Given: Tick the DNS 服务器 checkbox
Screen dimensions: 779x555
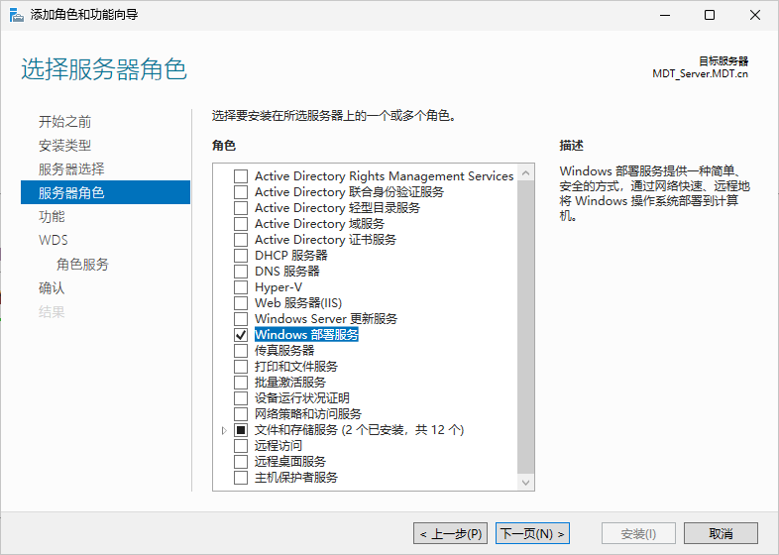Looking at the screenshot, I should (241, 272).
